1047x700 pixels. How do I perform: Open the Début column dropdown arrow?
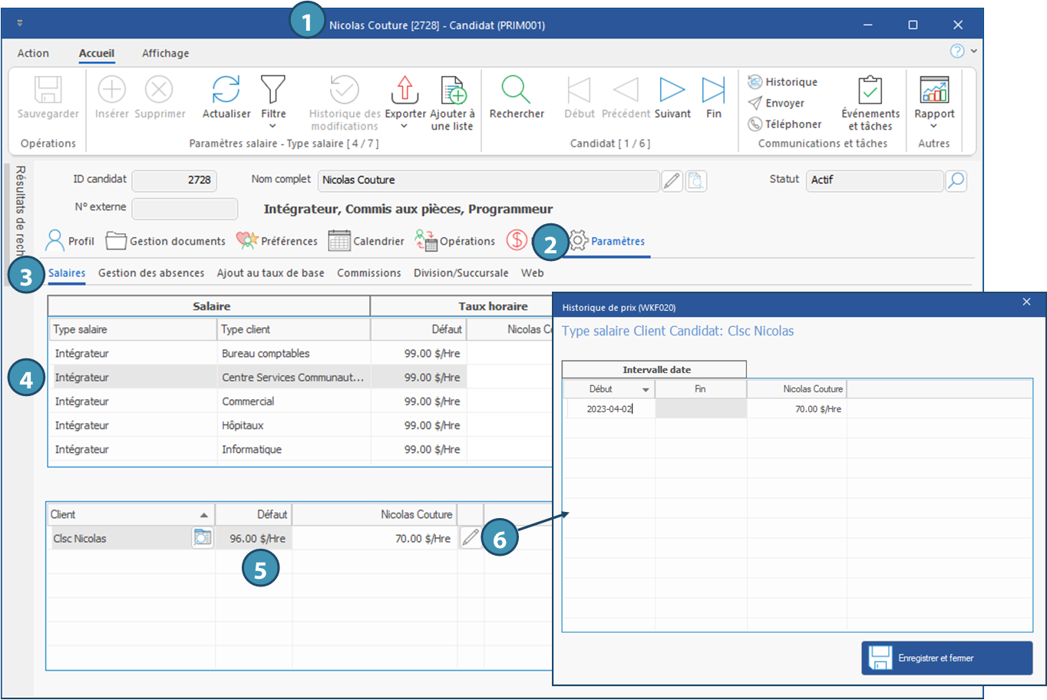pos(646,390)
